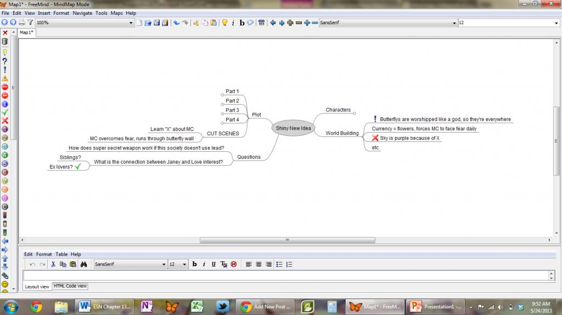Toggle italic in the main toolbar
Screen dimensions: 562x315
click(x=233, y=22)
